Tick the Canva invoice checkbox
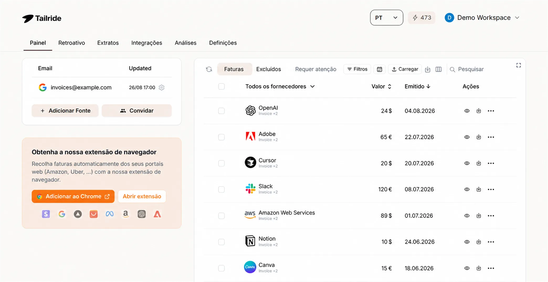 (x=222, y=268)
